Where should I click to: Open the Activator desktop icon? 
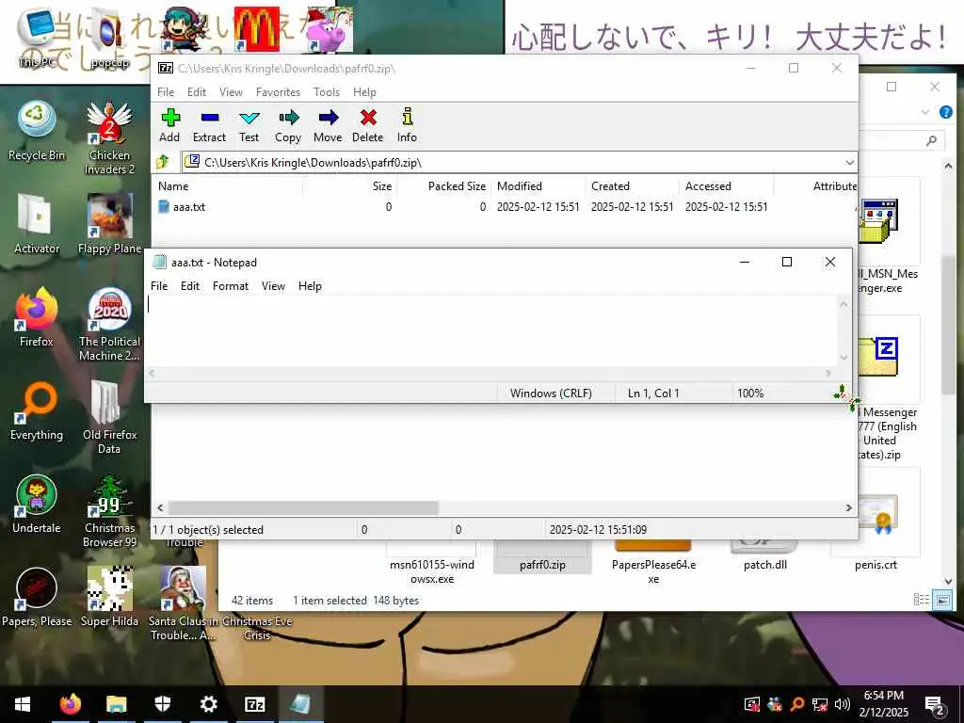[x=37, y=224]
